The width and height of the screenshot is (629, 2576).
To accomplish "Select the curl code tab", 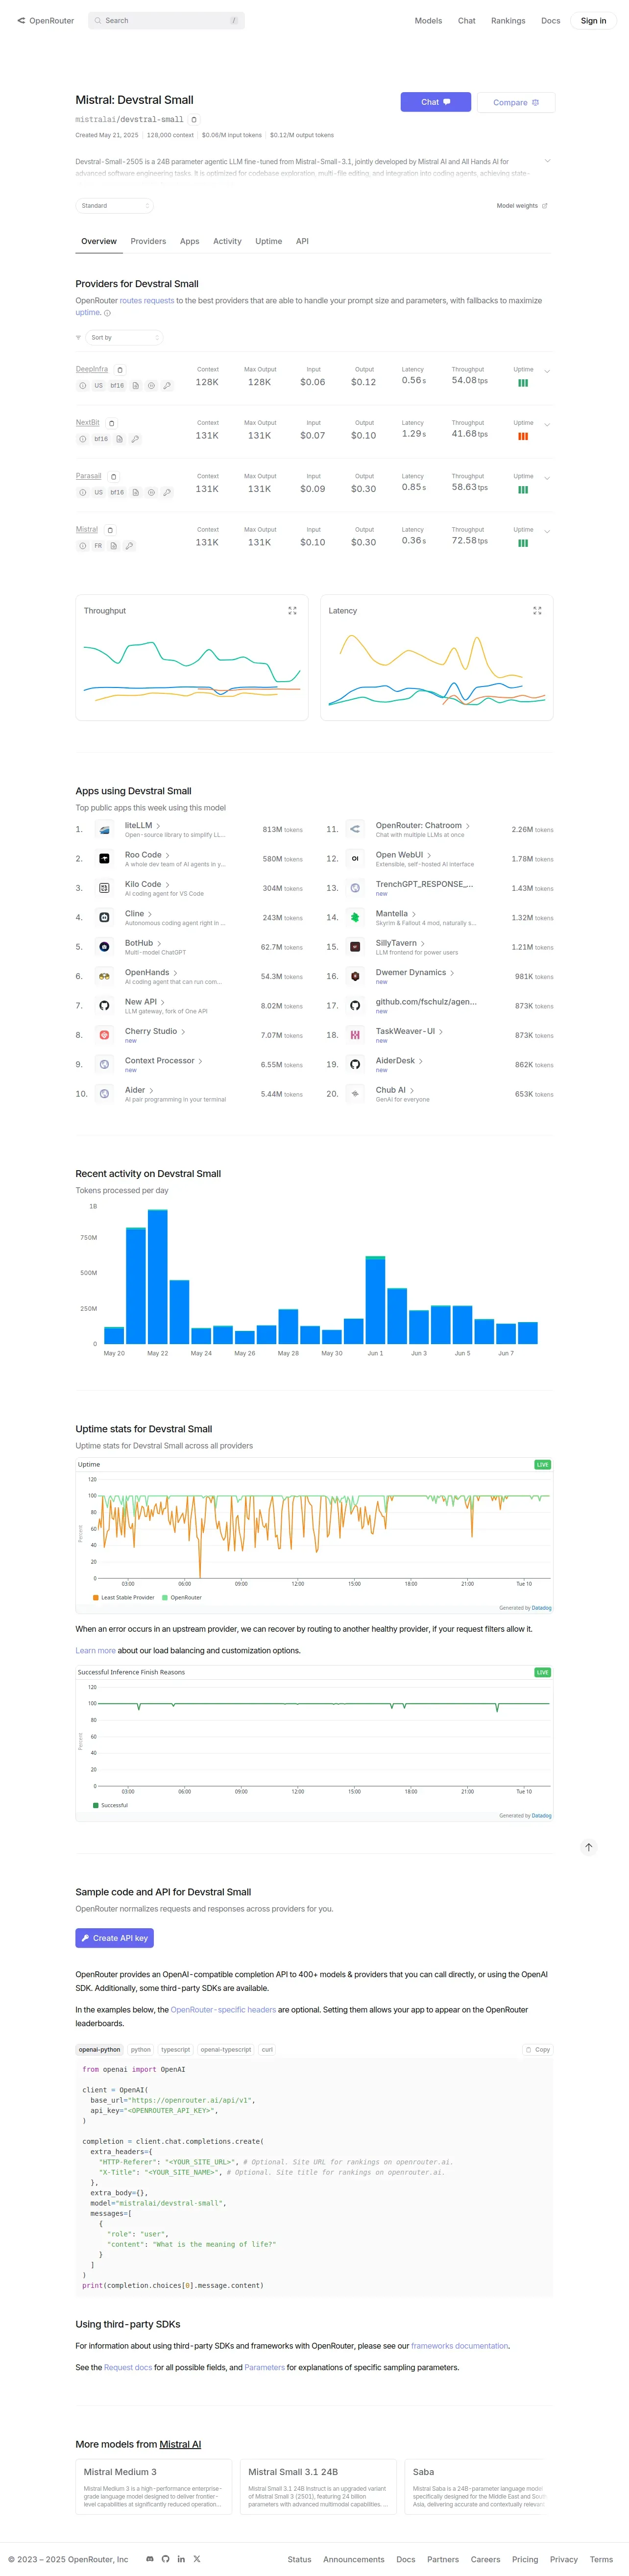I will [267, 2049].
